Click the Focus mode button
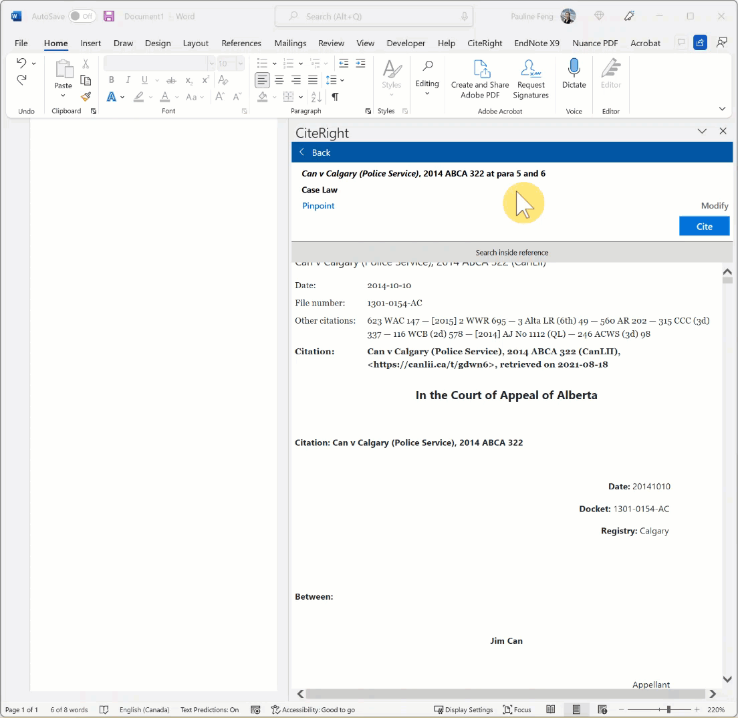 517,709
